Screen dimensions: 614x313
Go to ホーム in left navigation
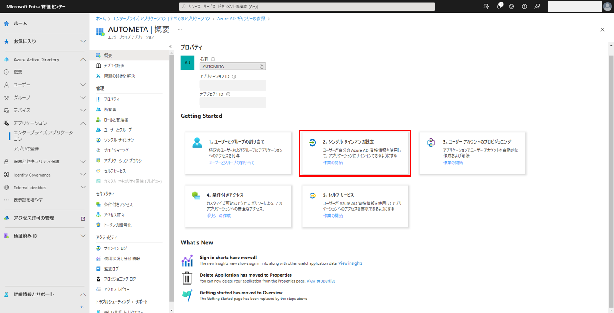tap(20, 23)
